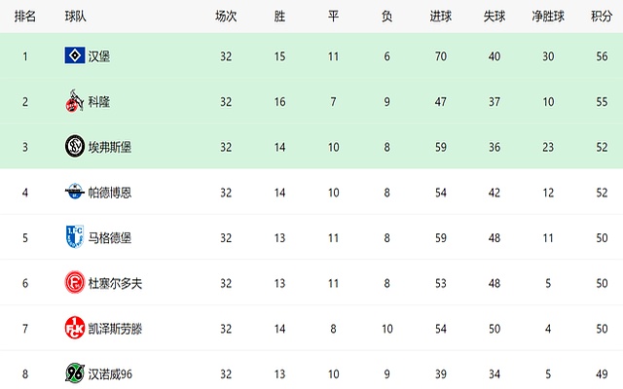Select the Hannover 96 (汉诺威96) logo
The height and width of the screenshot is (389, 623).
tap(75, 373)
